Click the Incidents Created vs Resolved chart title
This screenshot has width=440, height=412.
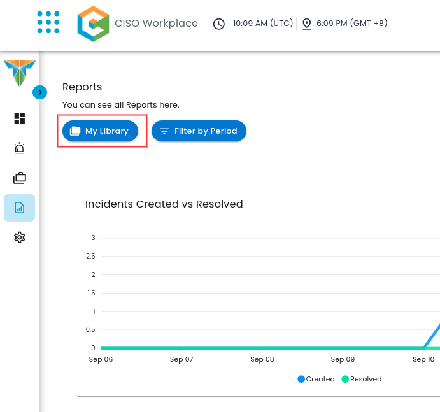pos(164,204)
